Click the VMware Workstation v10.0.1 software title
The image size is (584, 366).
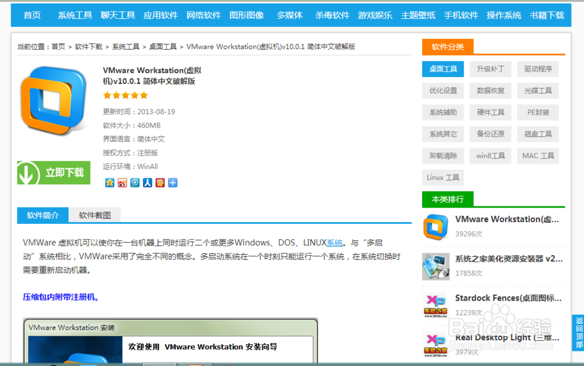tap(152, 76)
